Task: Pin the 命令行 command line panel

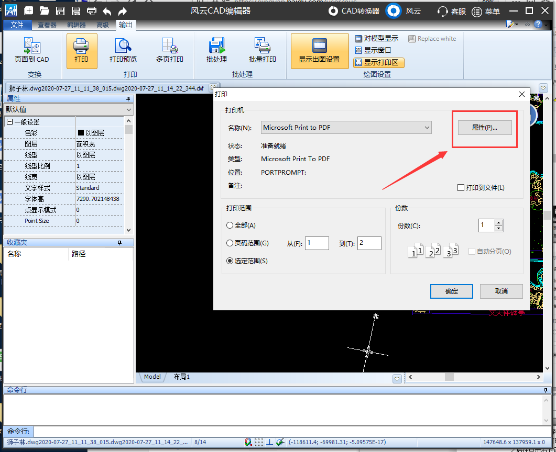Action: [x=546, y=390]
